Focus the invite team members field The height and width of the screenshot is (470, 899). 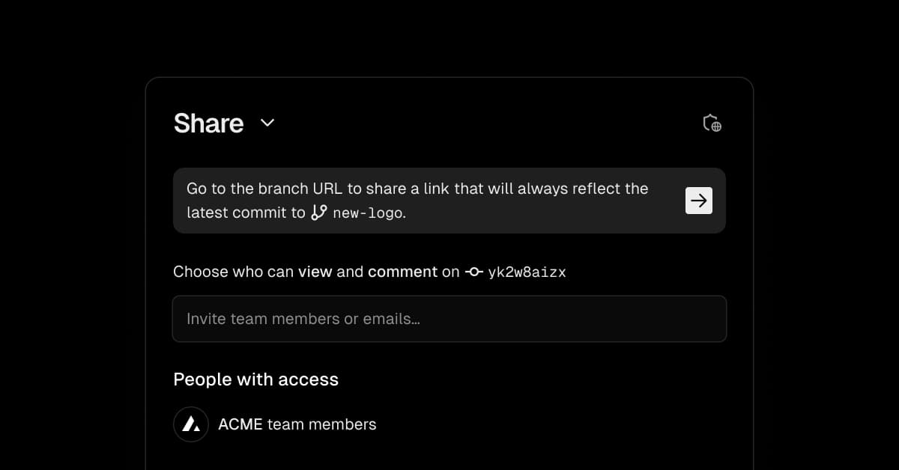tap(449, 319)
